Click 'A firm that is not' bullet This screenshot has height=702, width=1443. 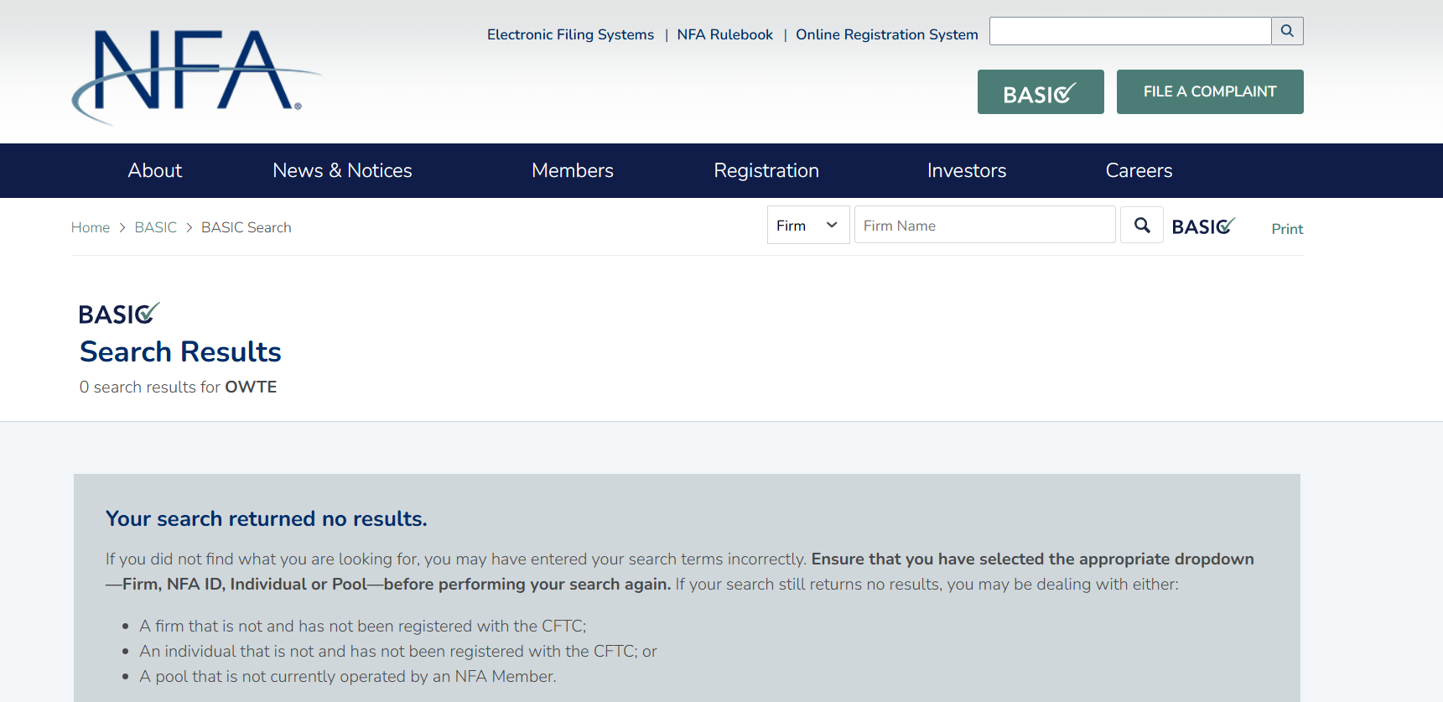coord(363,626)
